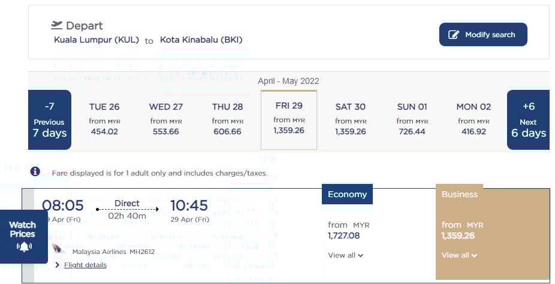The image size is (555, 284).
Task: Select WED 27 date tab
Action: tap(166, 119)
